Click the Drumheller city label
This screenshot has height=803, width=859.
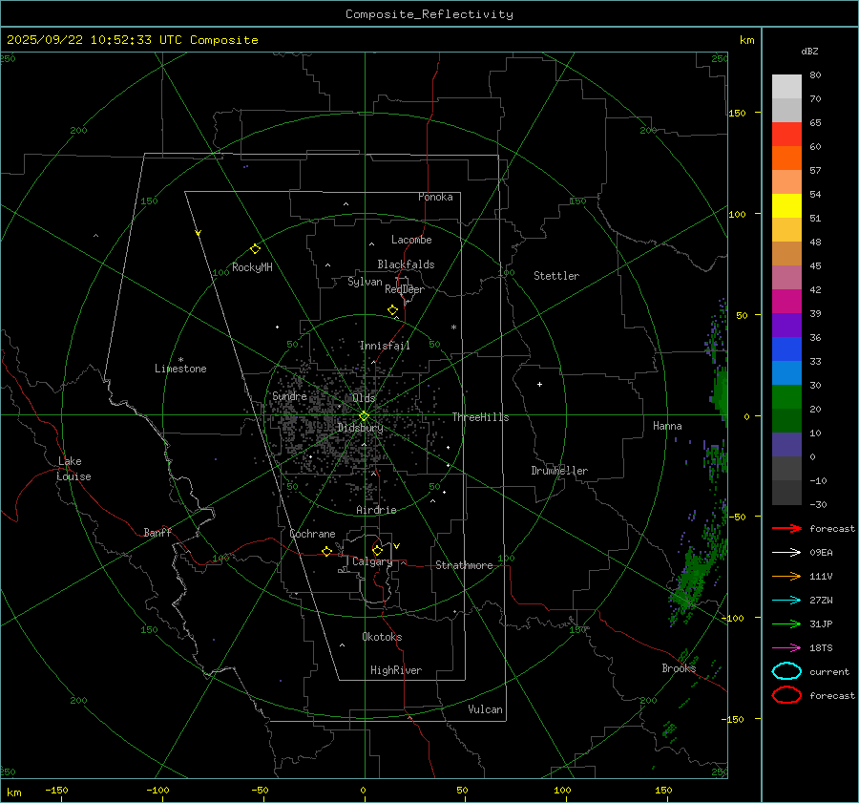coord(559,471)
